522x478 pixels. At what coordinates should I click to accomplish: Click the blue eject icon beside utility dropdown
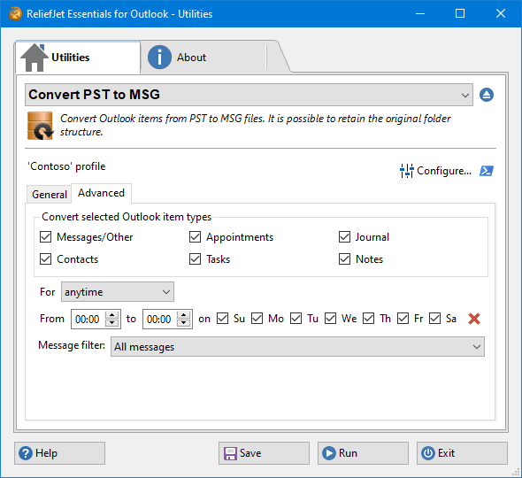[487, 95]
